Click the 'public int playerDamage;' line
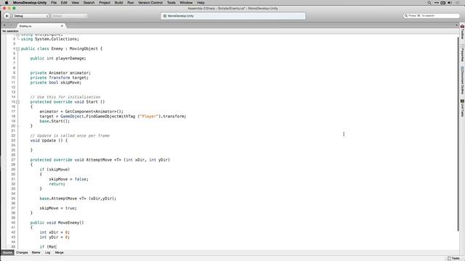The image size is (465, 261). tap(58, 58)
